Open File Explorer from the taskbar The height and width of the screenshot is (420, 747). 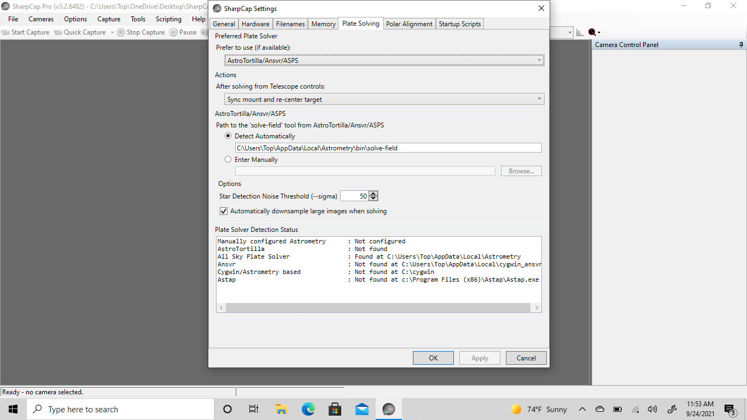coord(281,409)
